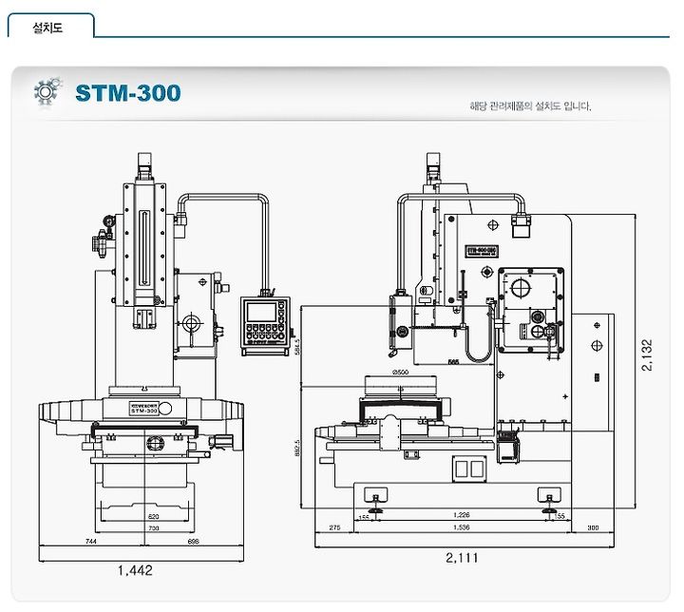Click the 620 base dimension label
Screen dimensions: 684x612
(154, 516)
